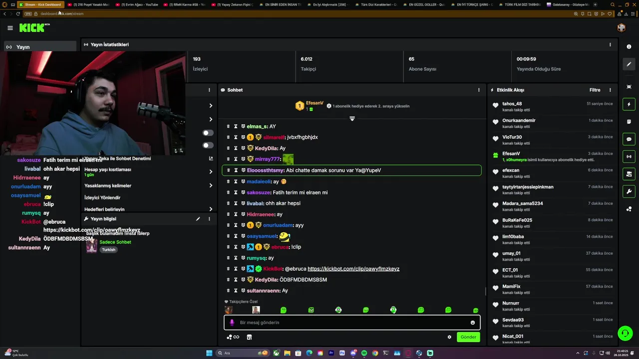
Task: Click the EfesanV gifter name in chat banner
Action: coord(315,103)
